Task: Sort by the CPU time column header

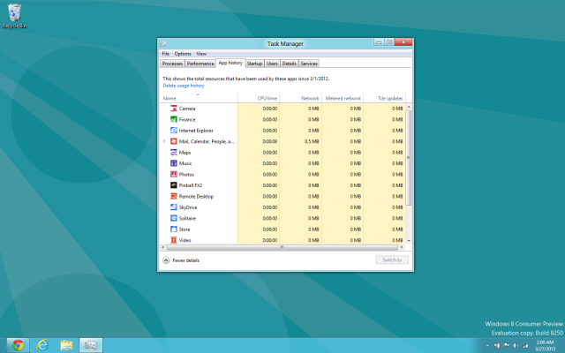Action: click(267, 98)
